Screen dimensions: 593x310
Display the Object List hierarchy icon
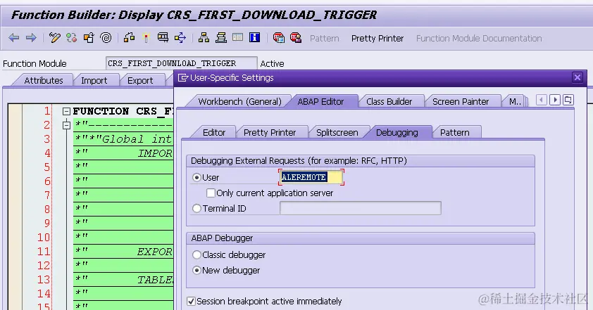point(204,38)
